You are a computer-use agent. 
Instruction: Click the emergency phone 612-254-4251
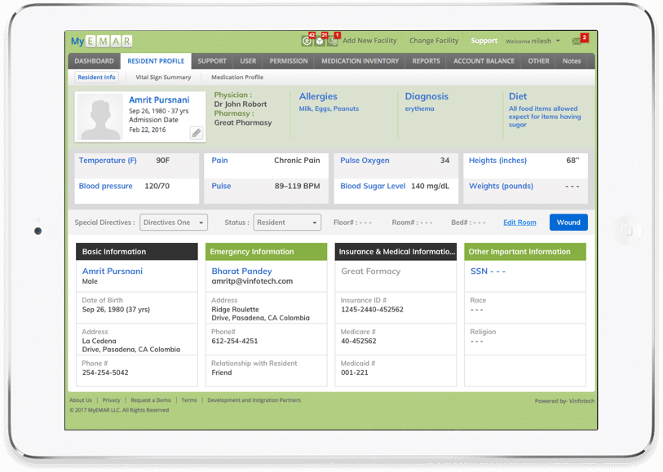point(235,341)
